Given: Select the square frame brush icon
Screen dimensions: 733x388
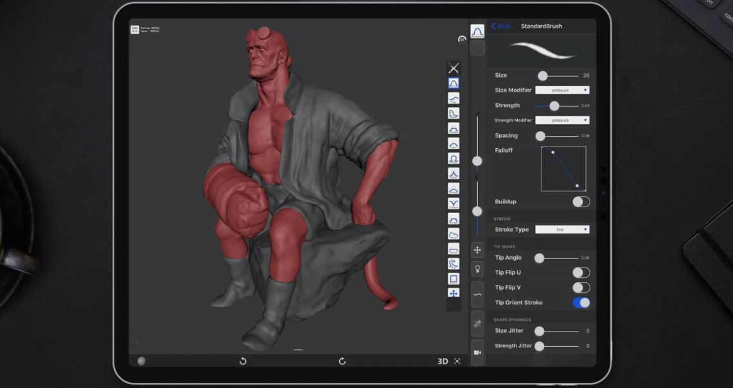Looking at the screenshot, I should tap(454, 279).
